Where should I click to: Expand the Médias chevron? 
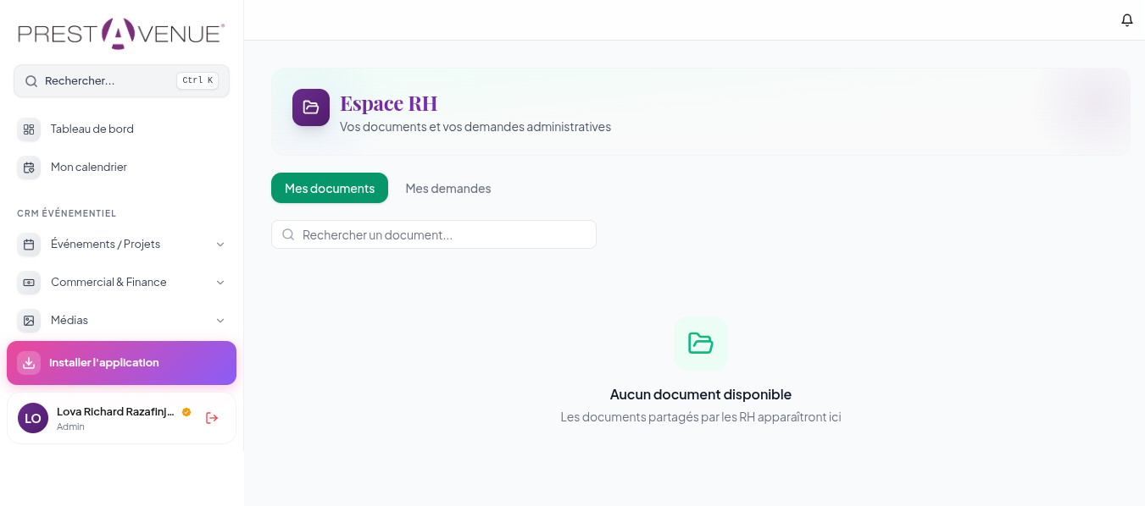pos(220,321)
